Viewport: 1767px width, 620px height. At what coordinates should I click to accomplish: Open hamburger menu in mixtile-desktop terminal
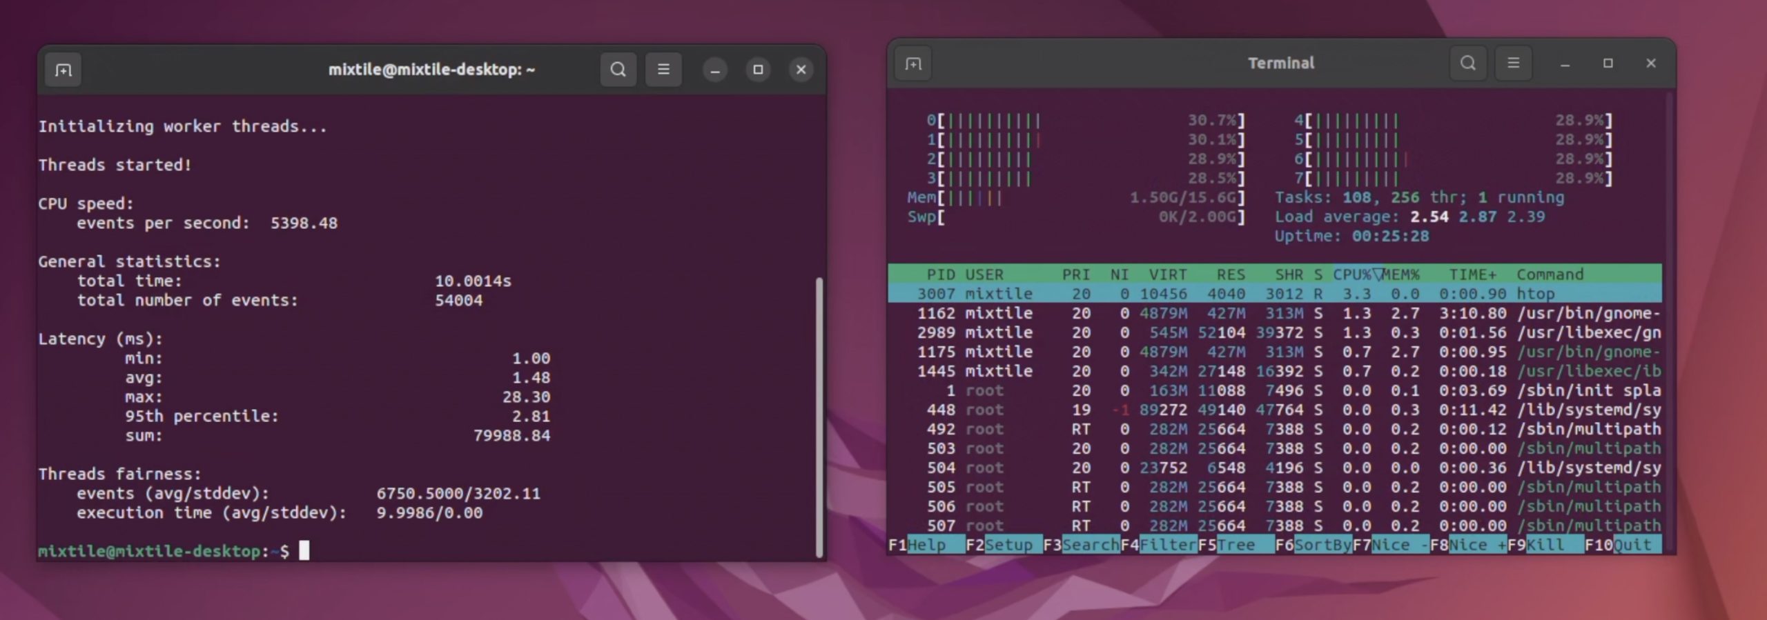pyautogui.click(x=663, y=70)
